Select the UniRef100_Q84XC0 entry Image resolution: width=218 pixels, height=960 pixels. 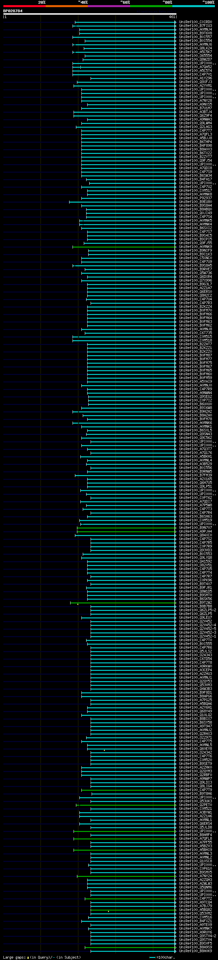[196, 535]
